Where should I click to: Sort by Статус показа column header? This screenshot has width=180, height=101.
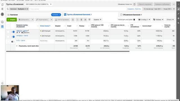pos(45,26)
